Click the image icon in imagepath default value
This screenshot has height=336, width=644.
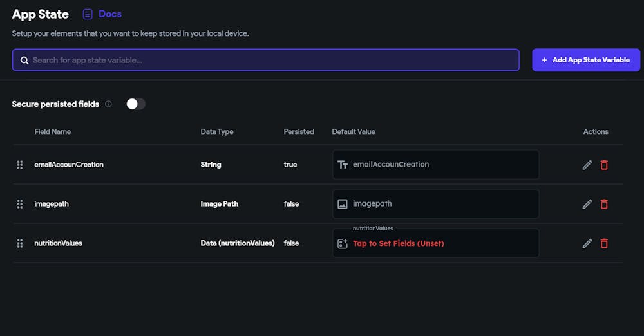click(x=343, y=204)
